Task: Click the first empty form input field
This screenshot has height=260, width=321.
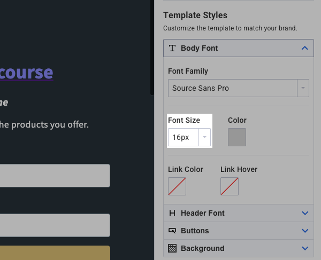Action: click(55, 176)
